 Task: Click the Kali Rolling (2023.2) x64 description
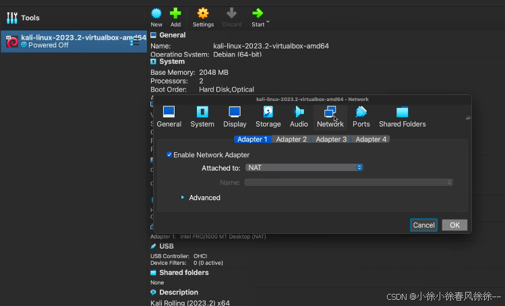pyautogui.click(x=190, y=303)
